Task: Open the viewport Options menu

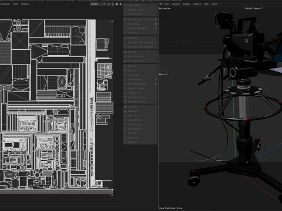Action: coord(197,4)
